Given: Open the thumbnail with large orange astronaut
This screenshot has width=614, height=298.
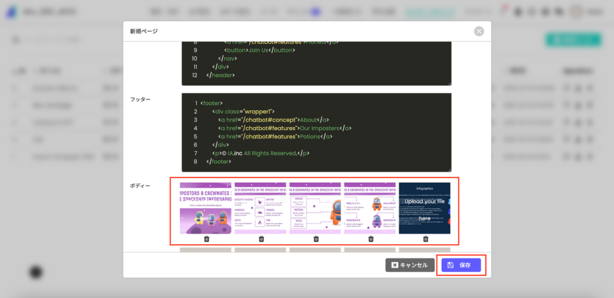Looking at the screenshot, I should (315, 208).
